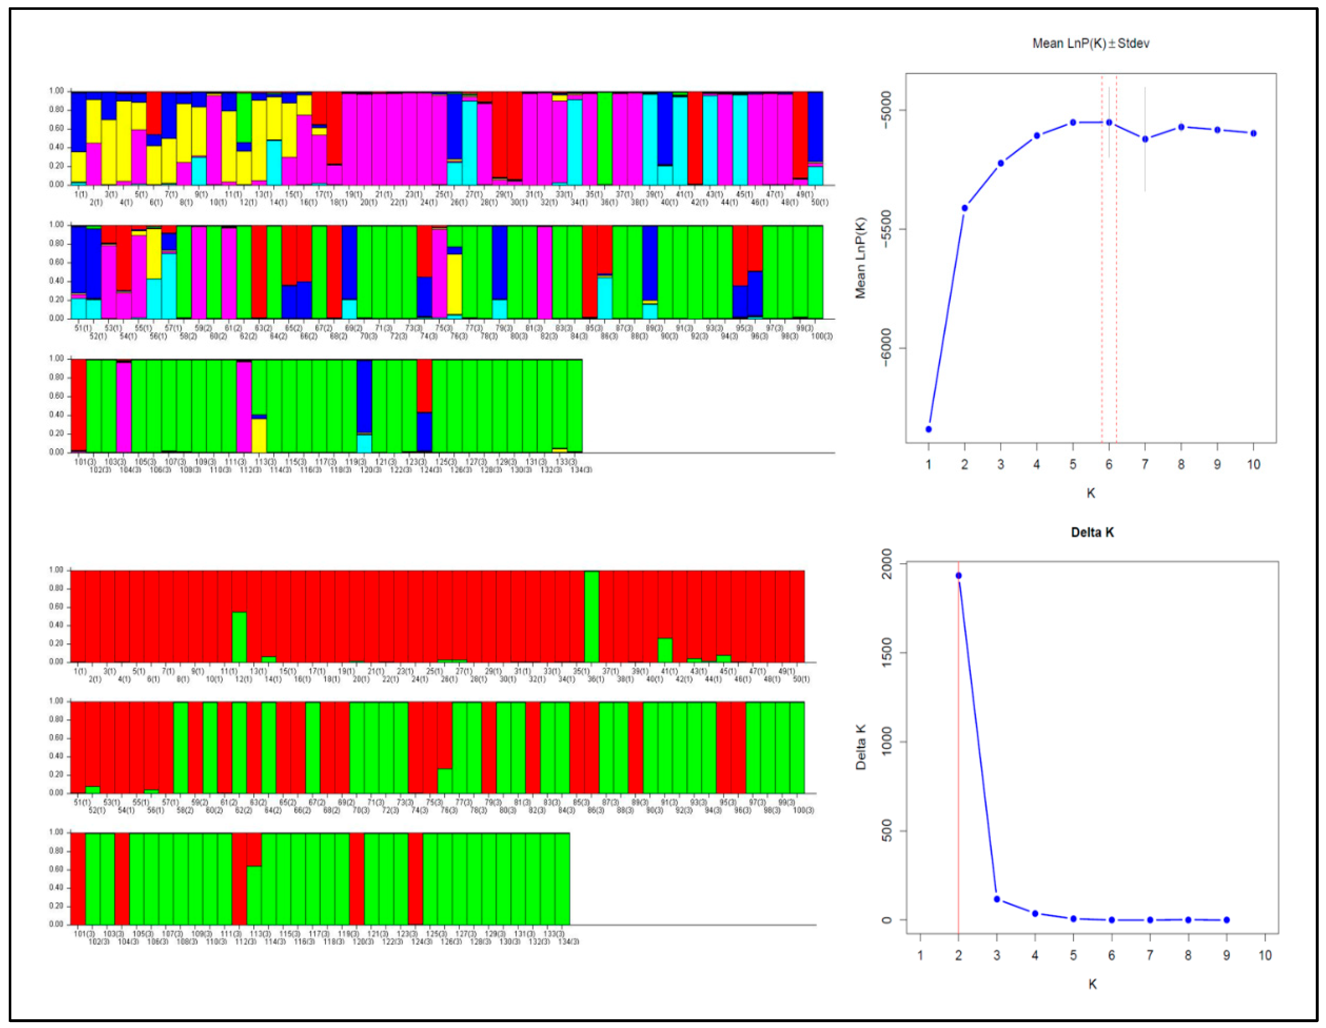Click the '500' tick on the Delta K axis
Viewport: 1326px width, 1028px height.
pyautogui.click(x=886, y=831)
